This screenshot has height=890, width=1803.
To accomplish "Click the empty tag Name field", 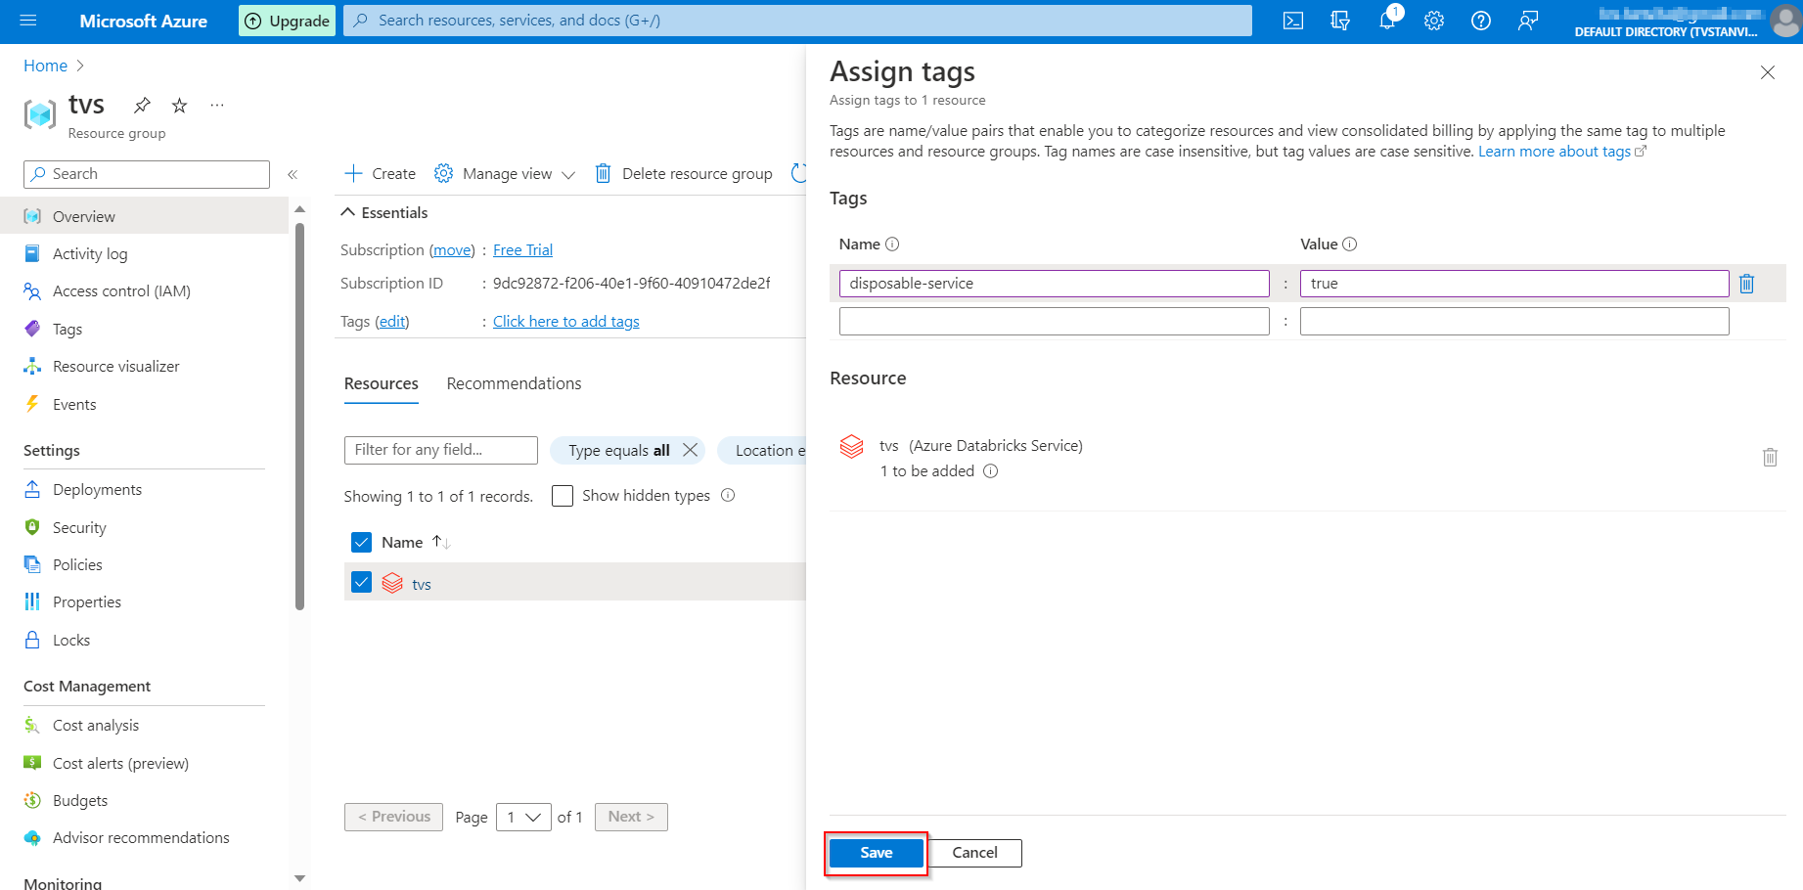I will coord(1054,322).
